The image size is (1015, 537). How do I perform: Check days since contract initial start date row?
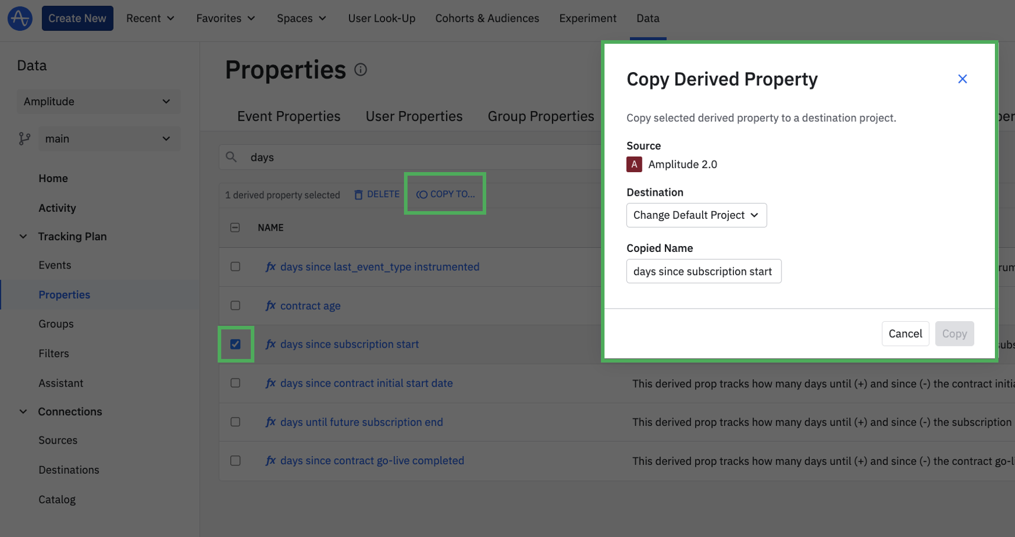(x=235, y=383)
